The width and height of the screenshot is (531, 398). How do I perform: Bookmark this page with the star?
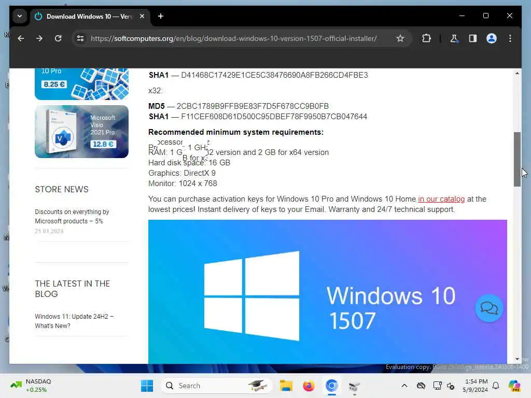[x=400, y=38]
